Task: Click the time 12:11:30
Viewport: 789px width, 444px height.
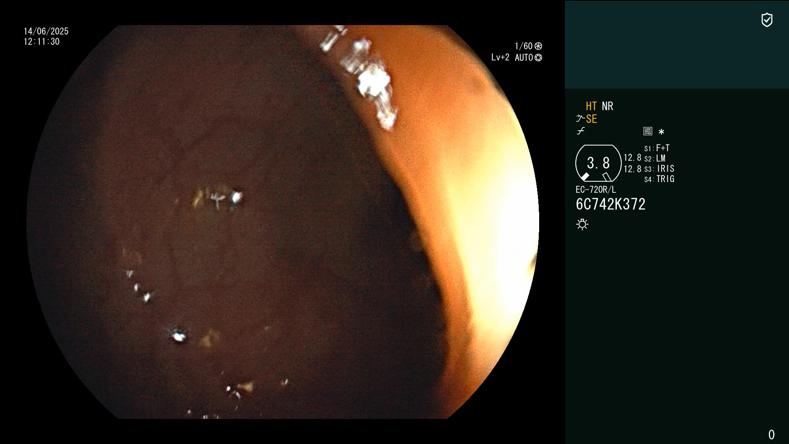Action: tap(42, 42)
